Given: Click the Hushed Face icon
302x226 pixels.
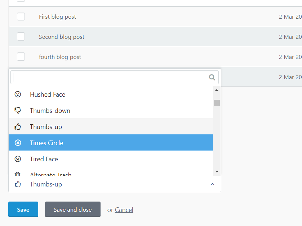Looking at the screenshot, I should point(18,94).
